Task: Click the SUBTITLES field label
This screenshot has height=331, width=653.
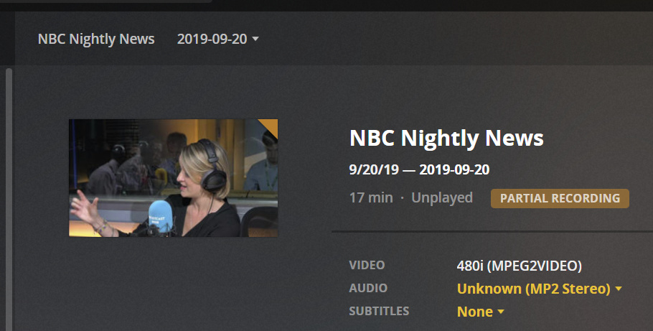Action: [379, 311]
